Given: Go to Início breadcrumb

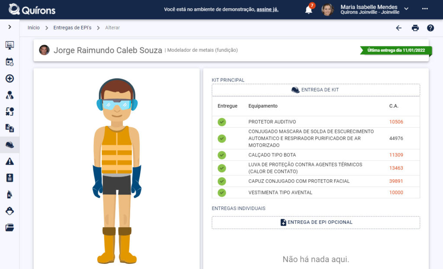Looking at the screenshot, I should coord(34,28).
